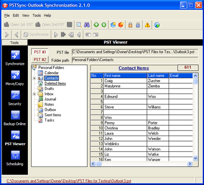204x185 pixels.
Task: Expand the Inbox folder node
Action: click(x=34, y=94)
